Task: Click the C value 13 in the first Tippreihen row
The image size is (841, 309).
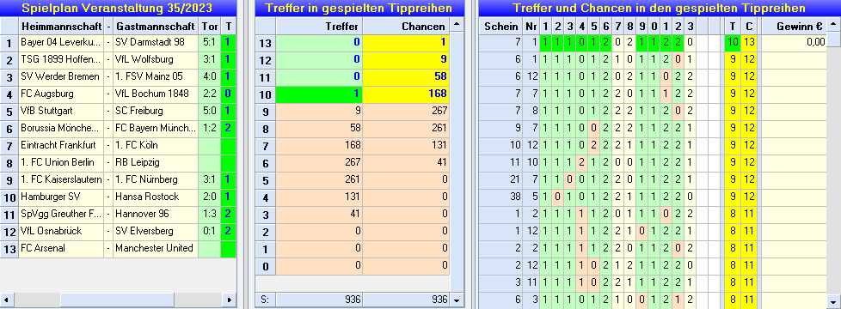Action: tap(749, 42)
